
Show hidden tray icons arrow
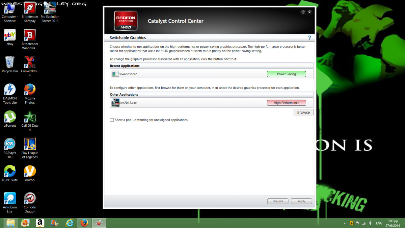(x=344, y=223)
